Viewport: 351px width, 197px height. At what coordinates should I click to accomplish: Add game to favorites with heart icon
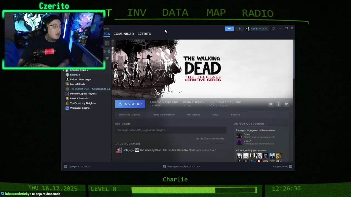pos(286,104)
